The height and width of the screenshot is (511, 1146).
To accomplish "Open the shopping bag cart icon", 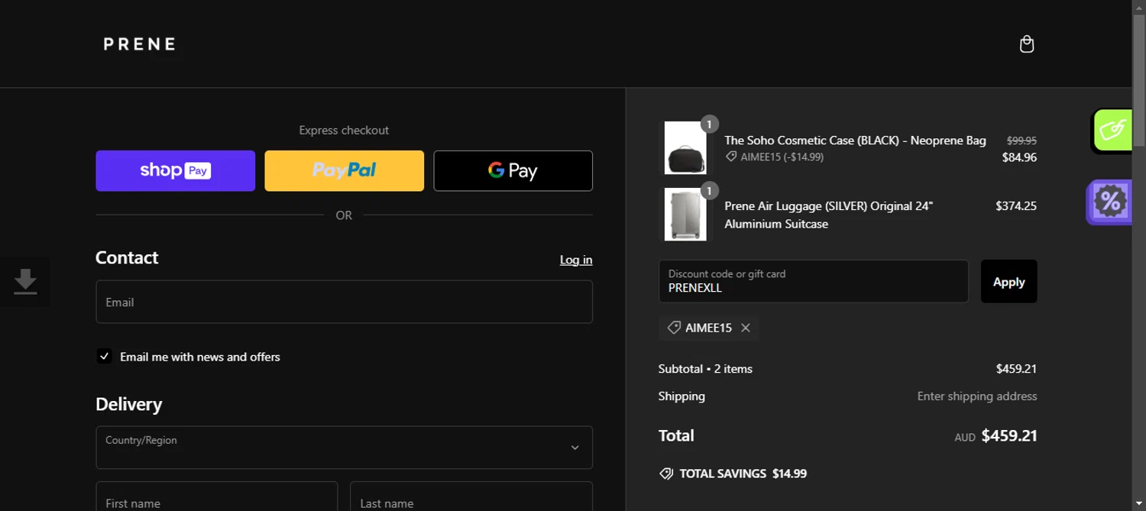I will click(x=1027, y=44).
